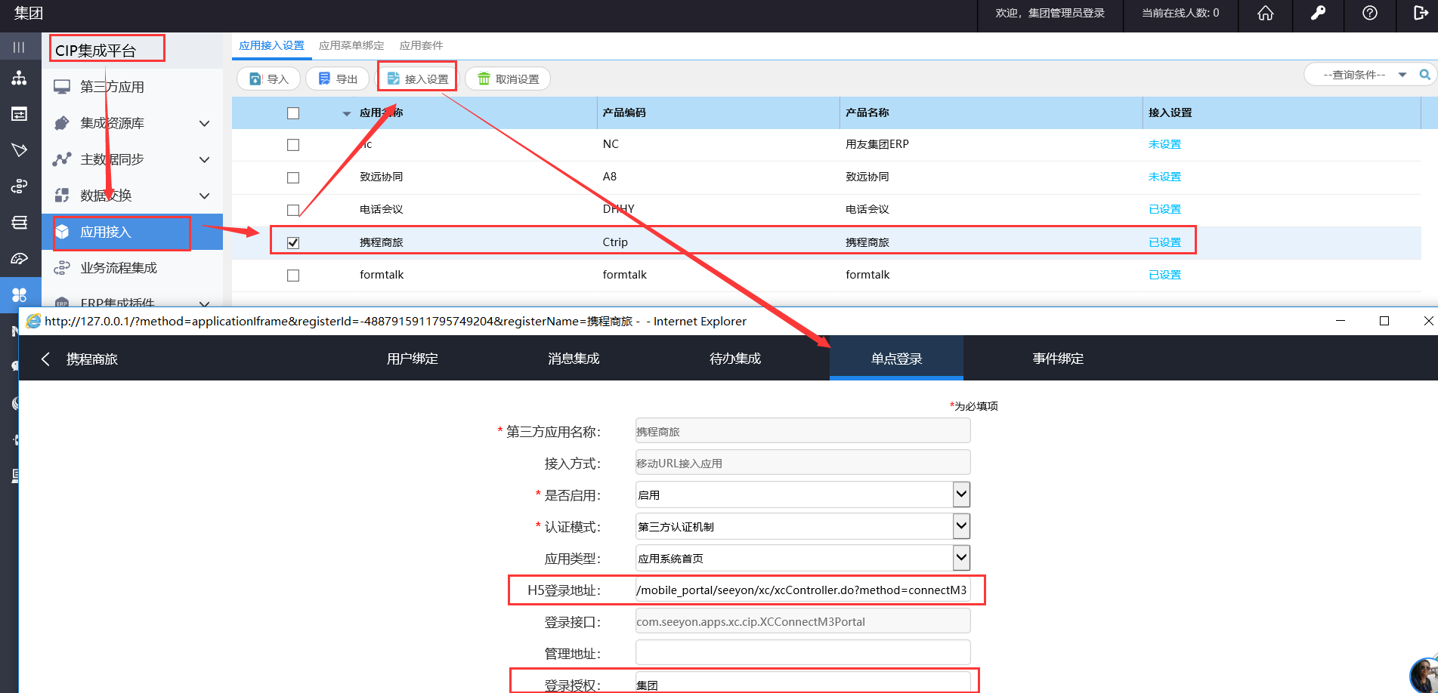Click the 接入设置 button

[418, 79]
